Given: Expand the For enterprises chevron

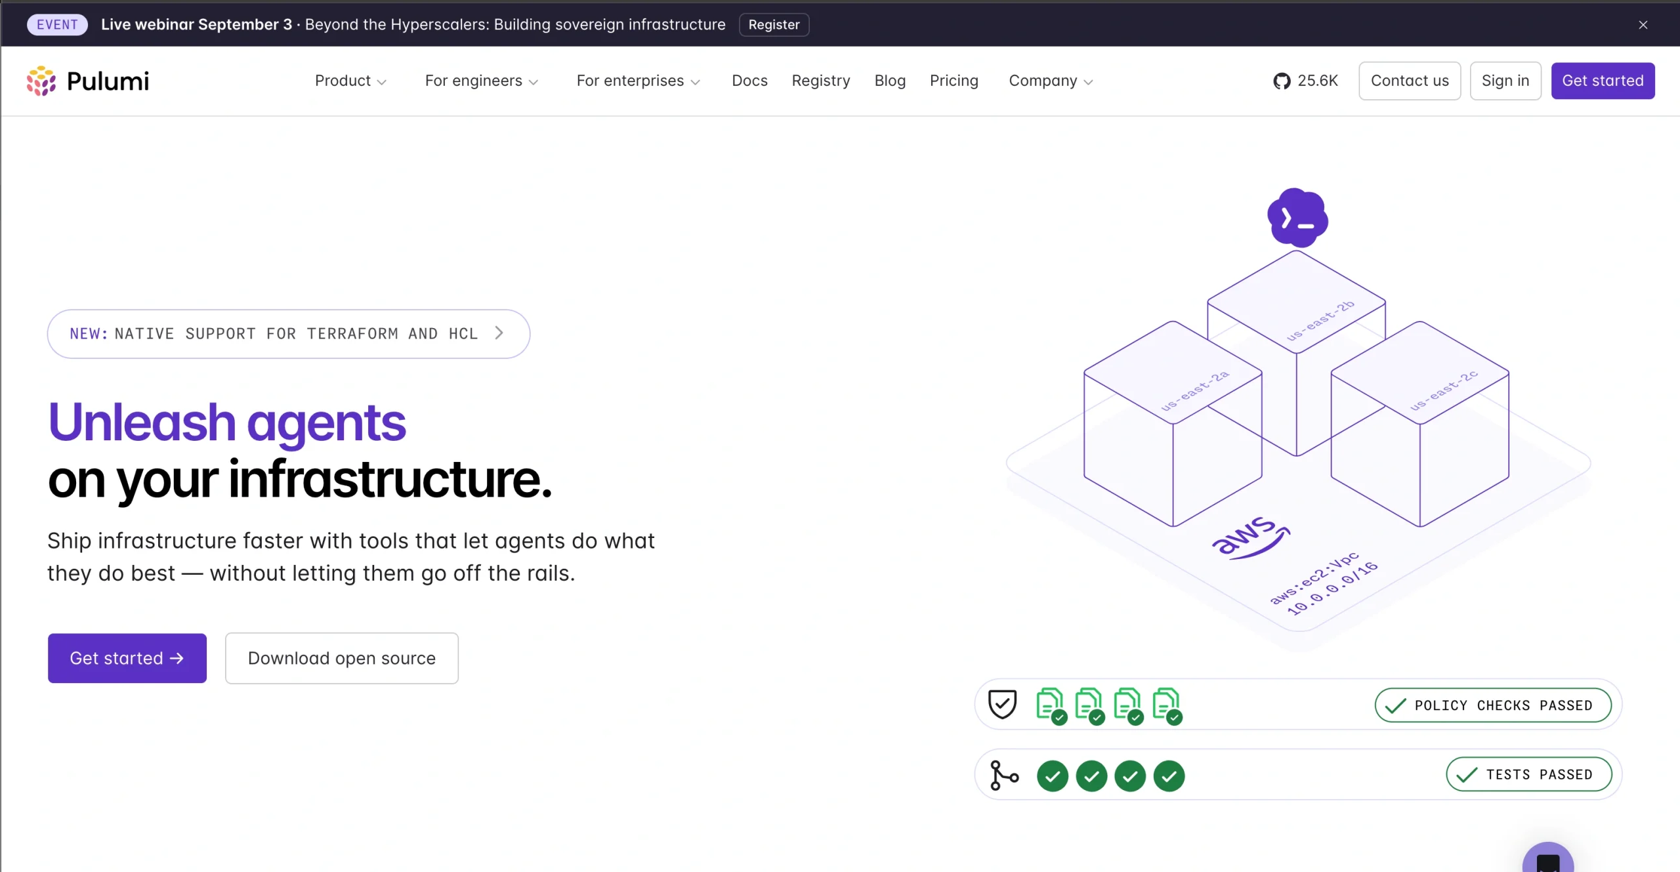Looking at the screenshot, I should 696,82.
